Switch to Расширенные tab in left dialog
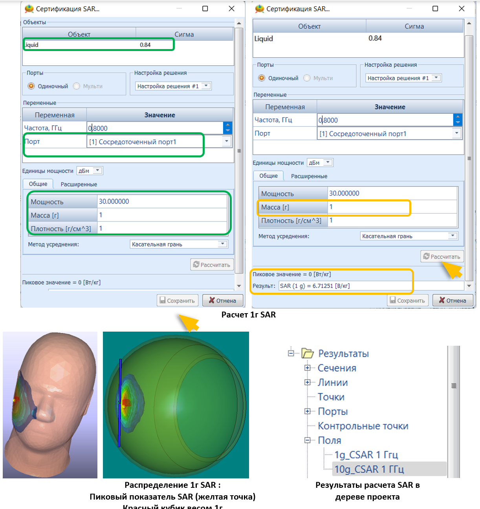Screen dimensions: 480x509 [x=79, y=184]
